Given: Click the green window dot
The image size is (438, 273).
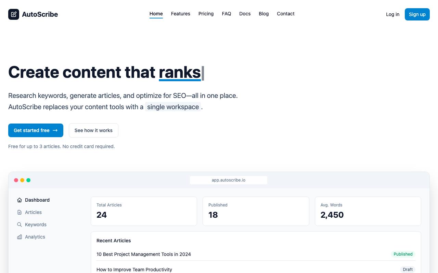Looking at the screenshot, I should point(28,180).
